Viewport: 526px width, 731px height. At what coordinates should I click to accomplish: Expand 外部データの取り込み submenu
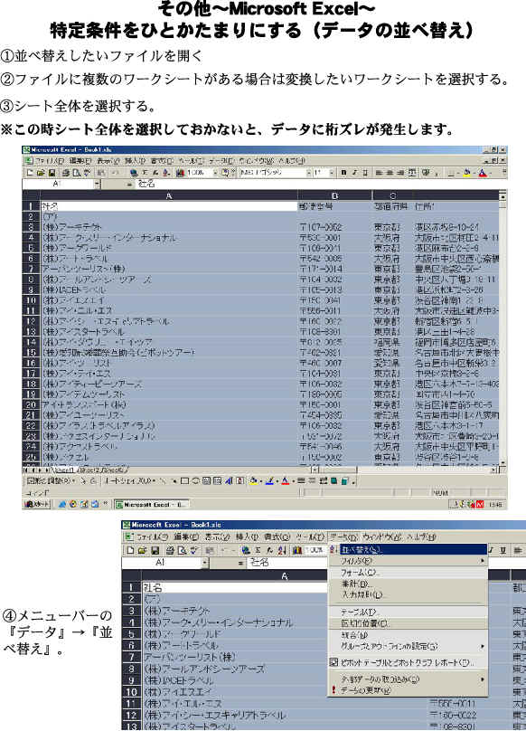pos(408,679)
